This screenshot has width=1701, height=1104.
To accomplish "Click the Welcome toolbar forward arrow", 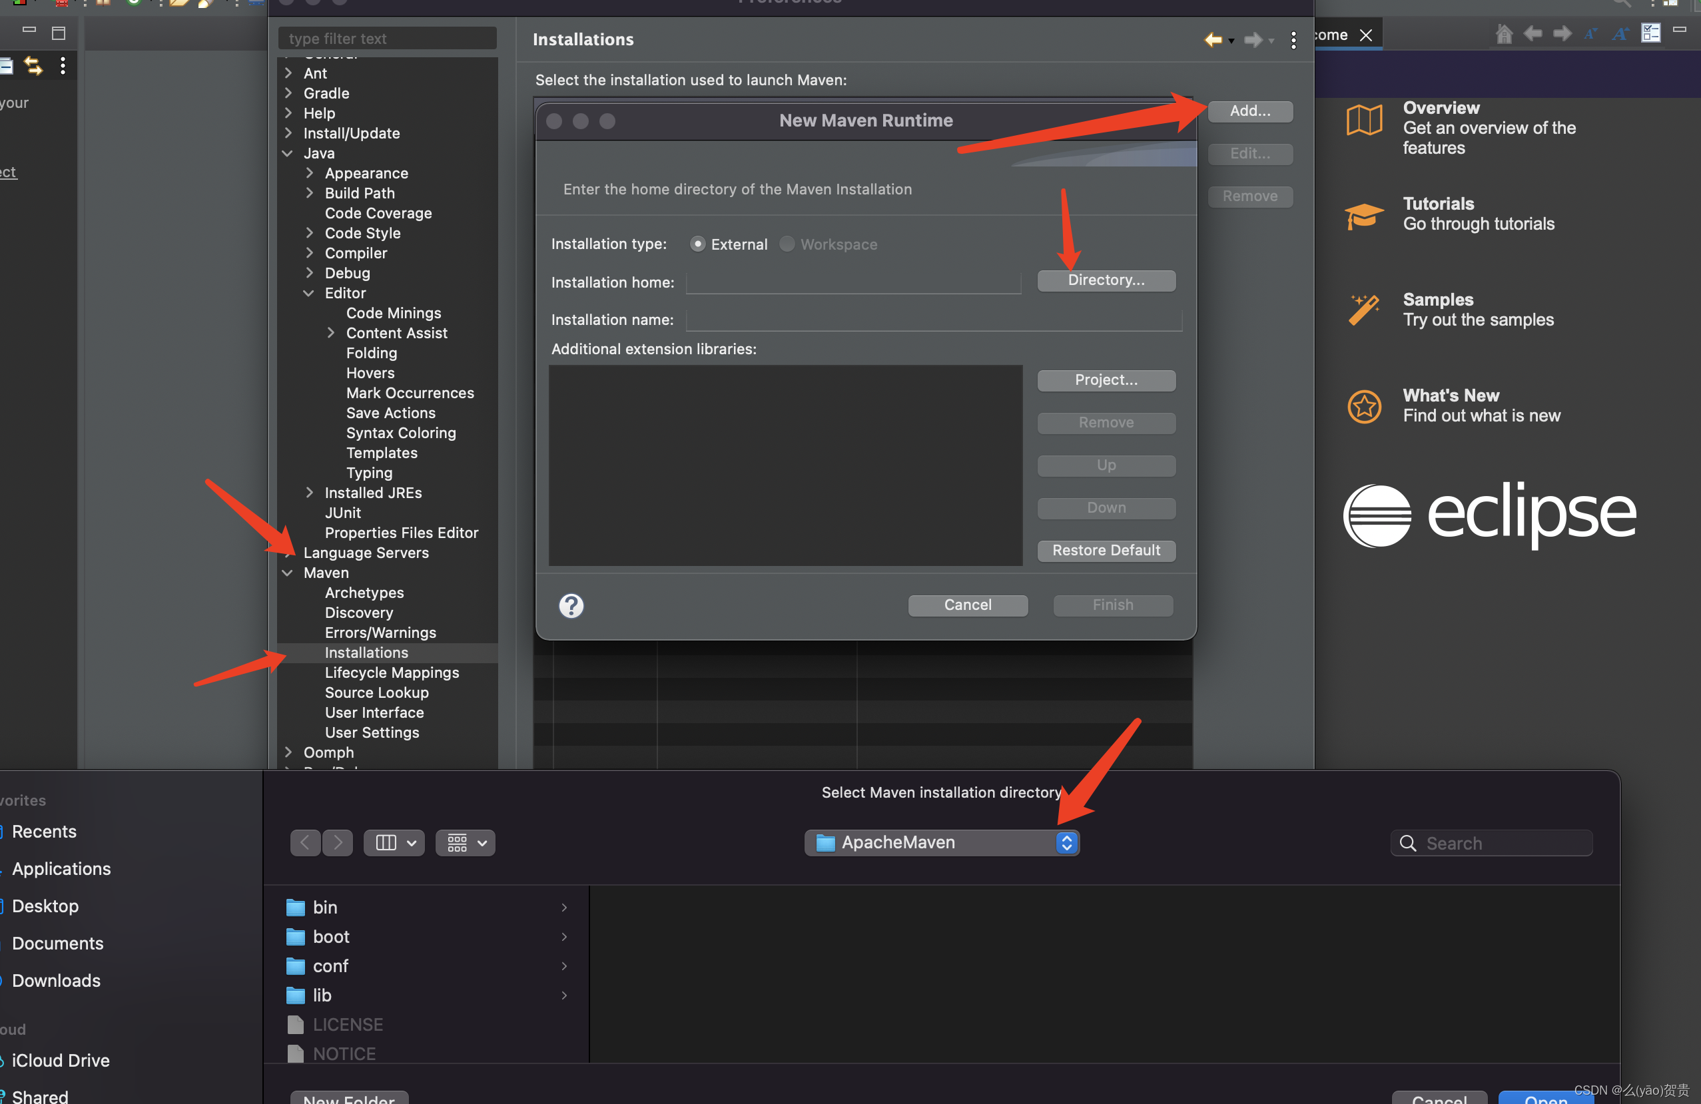I will click(1562, 33).
